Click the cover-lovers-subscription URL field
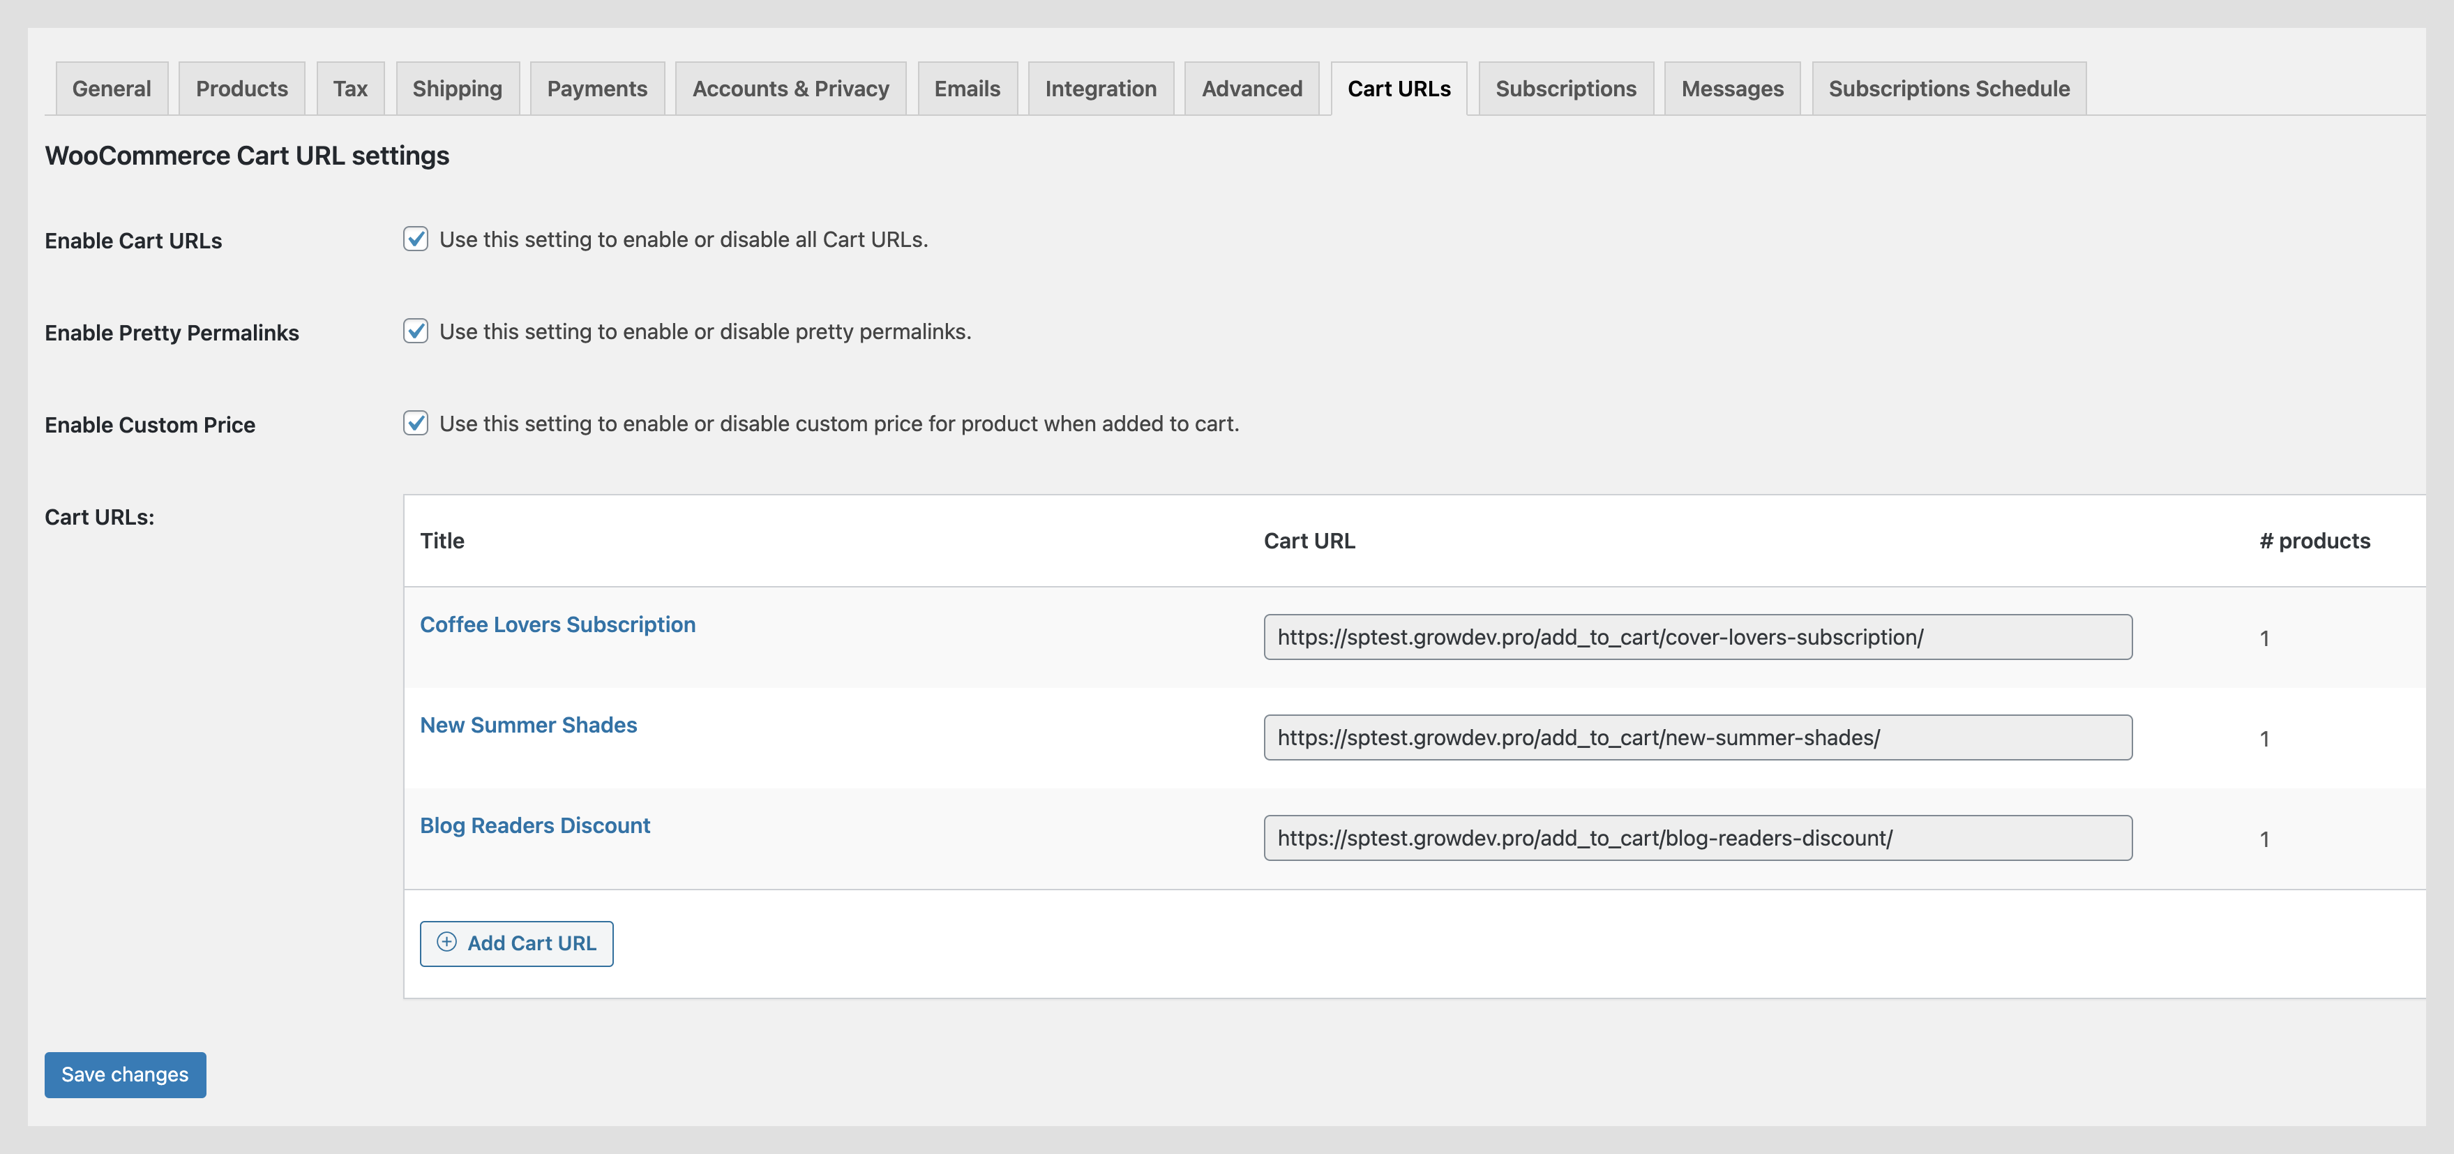The image size is (2454, 1154). tap(1696, 636)
